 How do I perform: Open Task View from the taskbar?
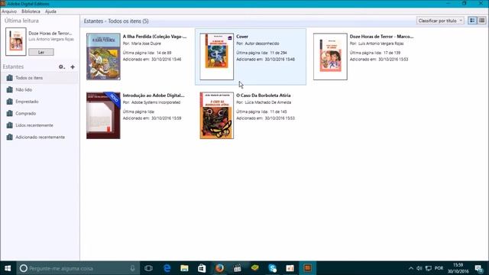[x=149, y=268]
